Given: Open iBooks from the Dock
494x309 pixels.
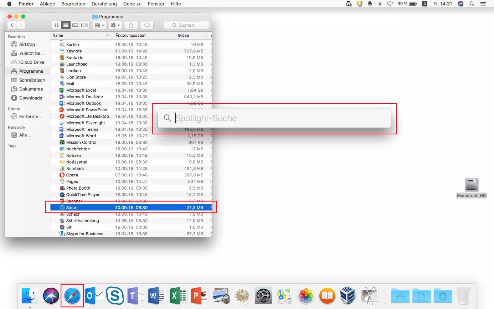Looking at the screenshot, I should (327, 295).
